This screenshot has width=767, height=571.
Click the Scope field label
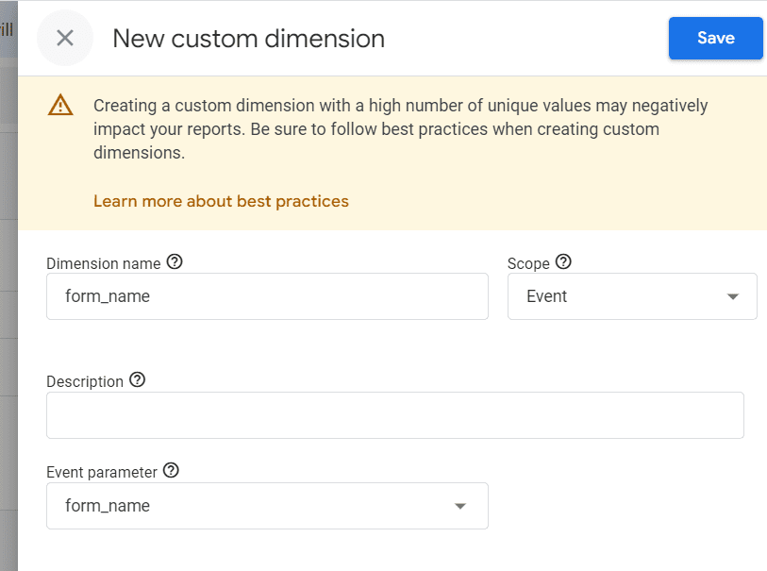click(x=528, y=264)
